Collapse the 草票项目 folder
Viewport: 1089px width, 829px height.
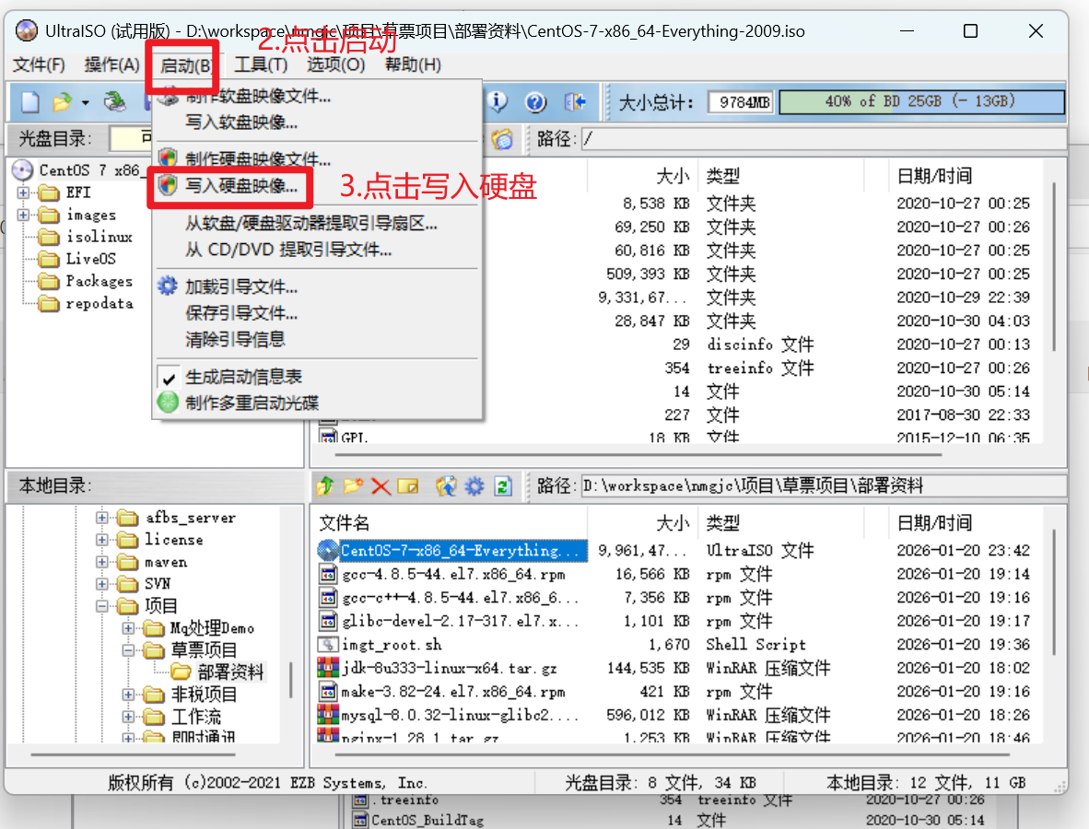point(128,650)
